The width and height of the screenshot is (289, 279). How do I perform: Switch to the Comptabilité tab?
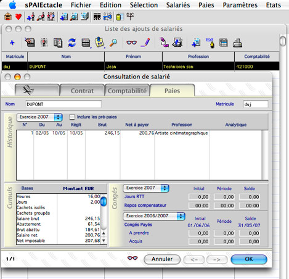point(127,91)
